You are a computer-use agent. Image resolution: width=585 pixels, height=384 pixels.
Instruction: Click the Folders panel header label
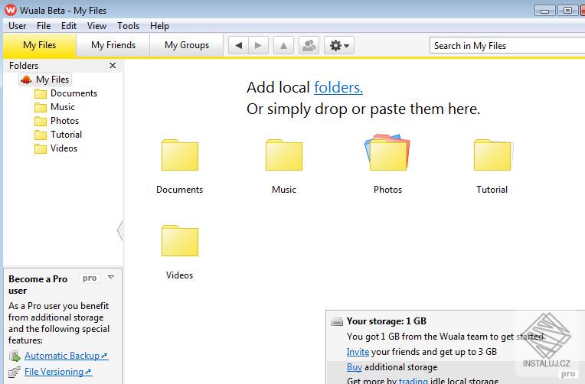click(24, 66)
